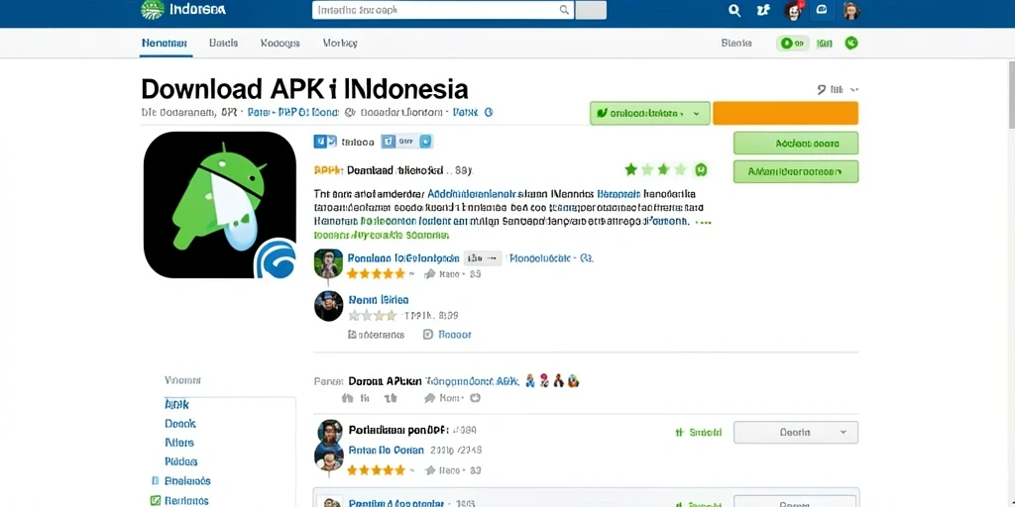1015x507 pixels.
Task: Open the "Pldes" sidebar link
Action: pos(180,461)
